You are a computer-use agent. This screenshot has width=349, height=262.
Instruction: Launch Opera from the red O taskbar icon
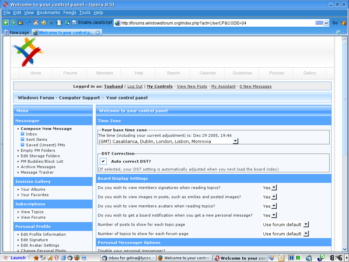click(x=57, y=258)
